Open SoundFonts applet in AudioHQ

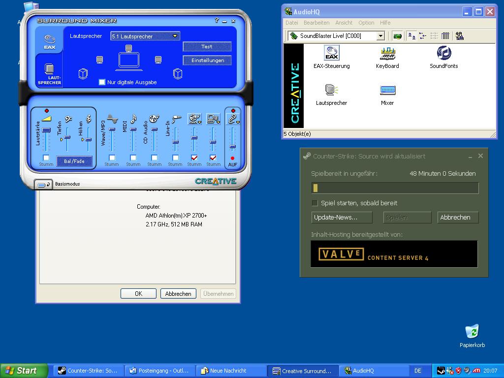click(x=443, y=57)
